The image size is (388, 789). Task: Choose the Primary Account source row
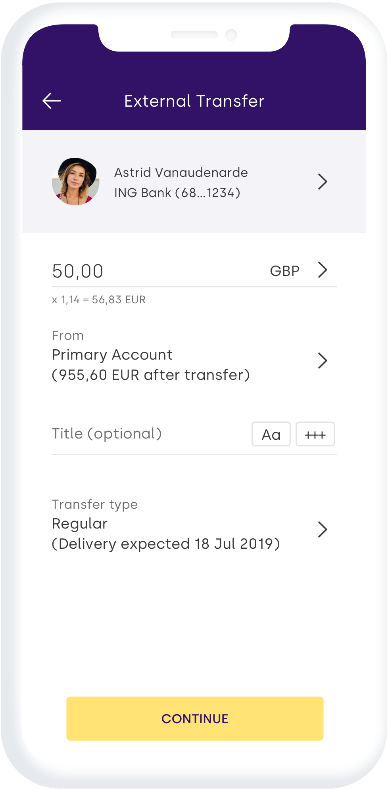[x=112, y=355]
